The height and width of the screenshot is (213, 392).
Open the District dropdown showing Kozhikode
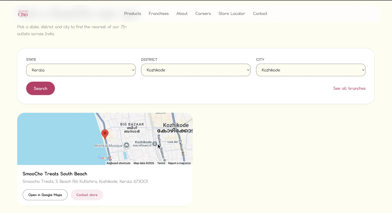coord(196,70)
